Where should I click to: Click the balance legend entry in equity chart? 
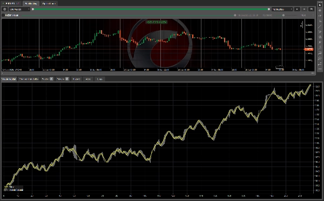tap(9, 187)
